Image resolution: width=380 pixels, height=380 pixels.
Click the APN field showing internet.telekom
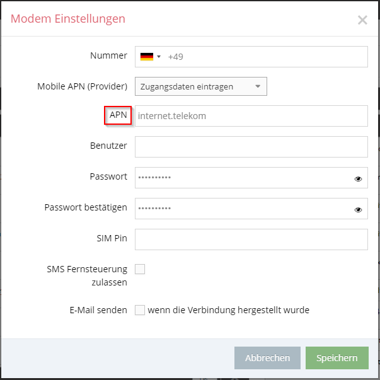point(251,116)
